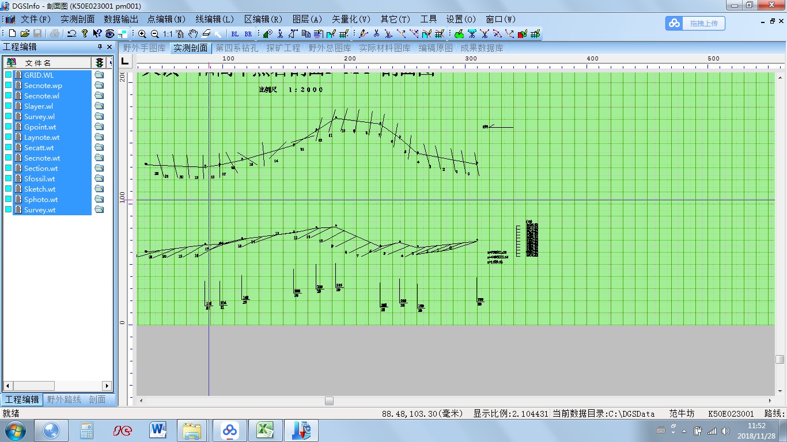Toggle the cyan checkbox for Section.wt
The image size is (787, 442).
click(x=9, y=168)
